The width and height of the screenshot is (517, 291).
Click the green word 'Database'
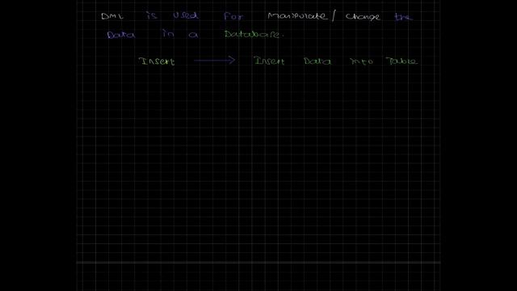[x=253, y=34]
